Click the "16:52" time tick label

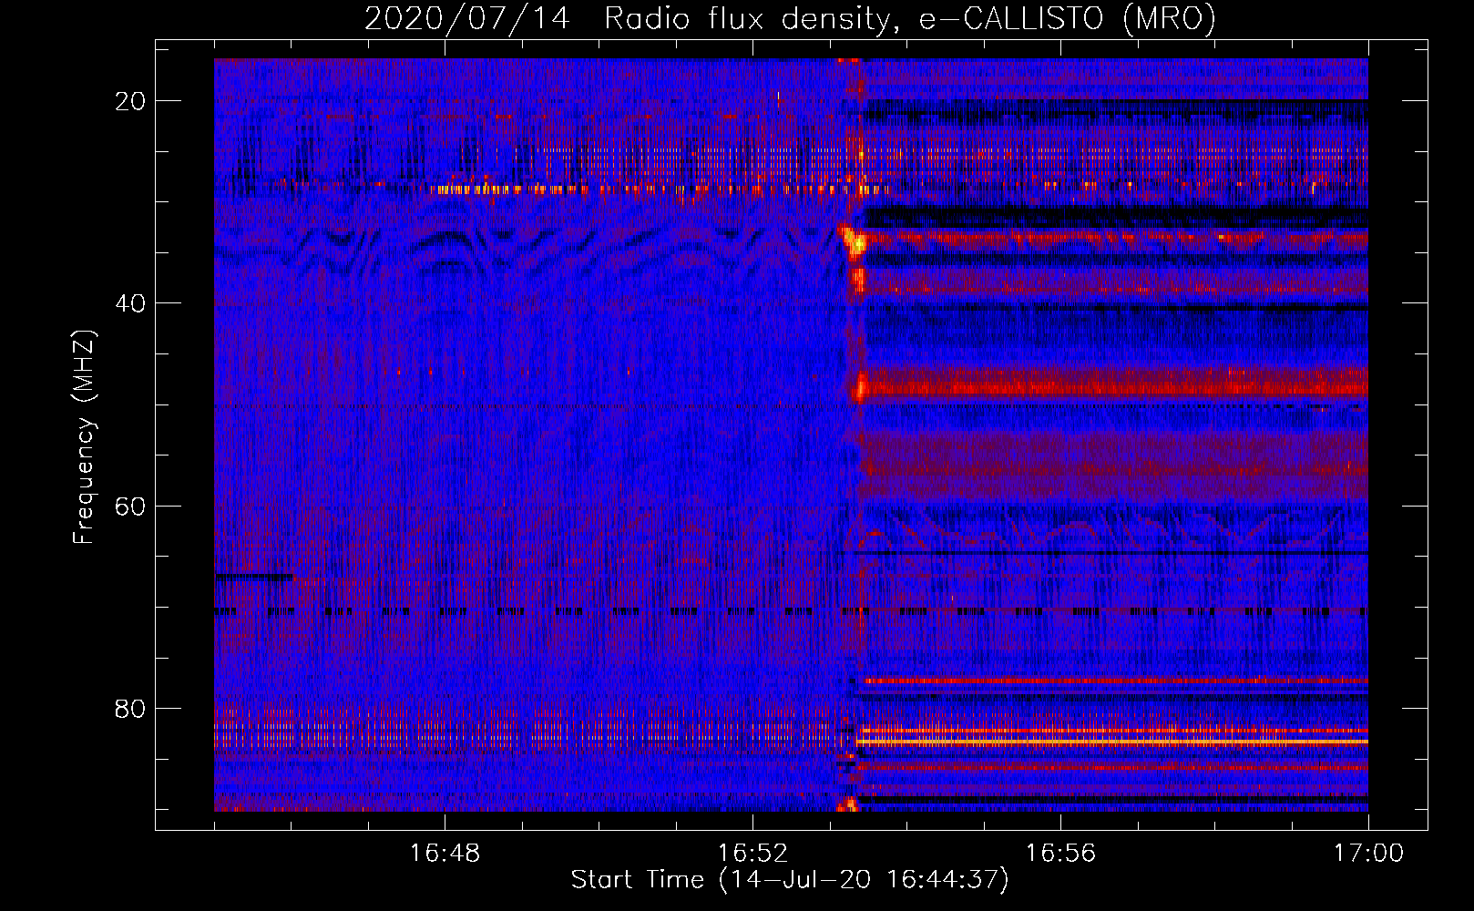coord(752,854)
